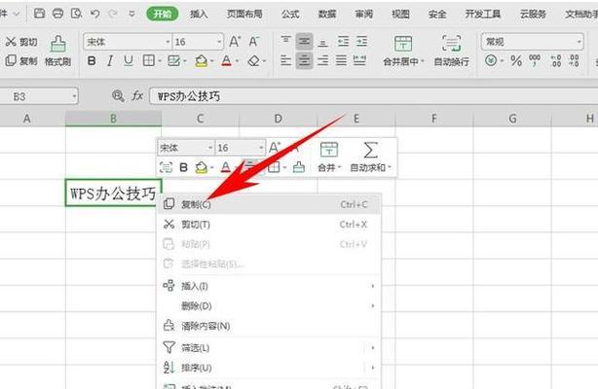Viewport: 598px width, 389px height.
Task: Increase indent in ribbon
Action: pyautogui.click(x=361, y=41)
